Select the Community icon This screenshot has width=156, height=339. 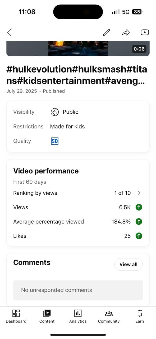click(109, 313)
